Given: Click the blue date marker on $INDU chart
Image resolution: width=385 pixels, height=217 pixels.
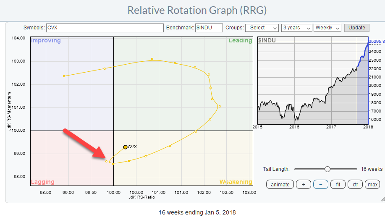Looking at the screenshot, I should point(357,80).
